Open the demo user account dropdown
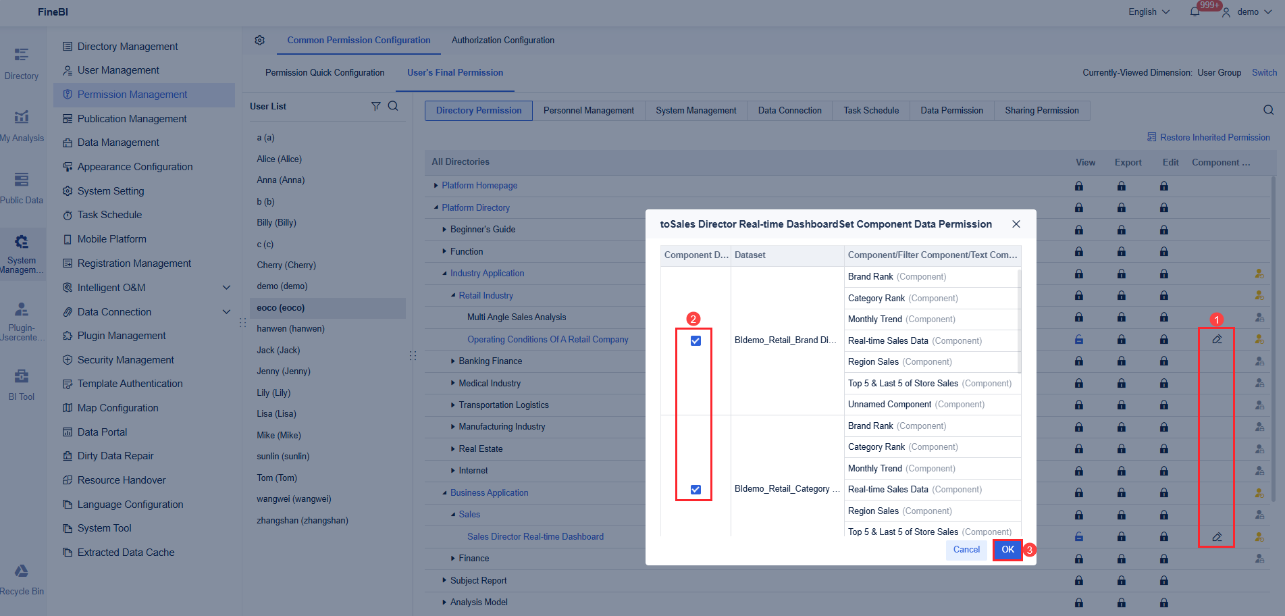The image size is (1285, 616). (x=1247, y=12)
